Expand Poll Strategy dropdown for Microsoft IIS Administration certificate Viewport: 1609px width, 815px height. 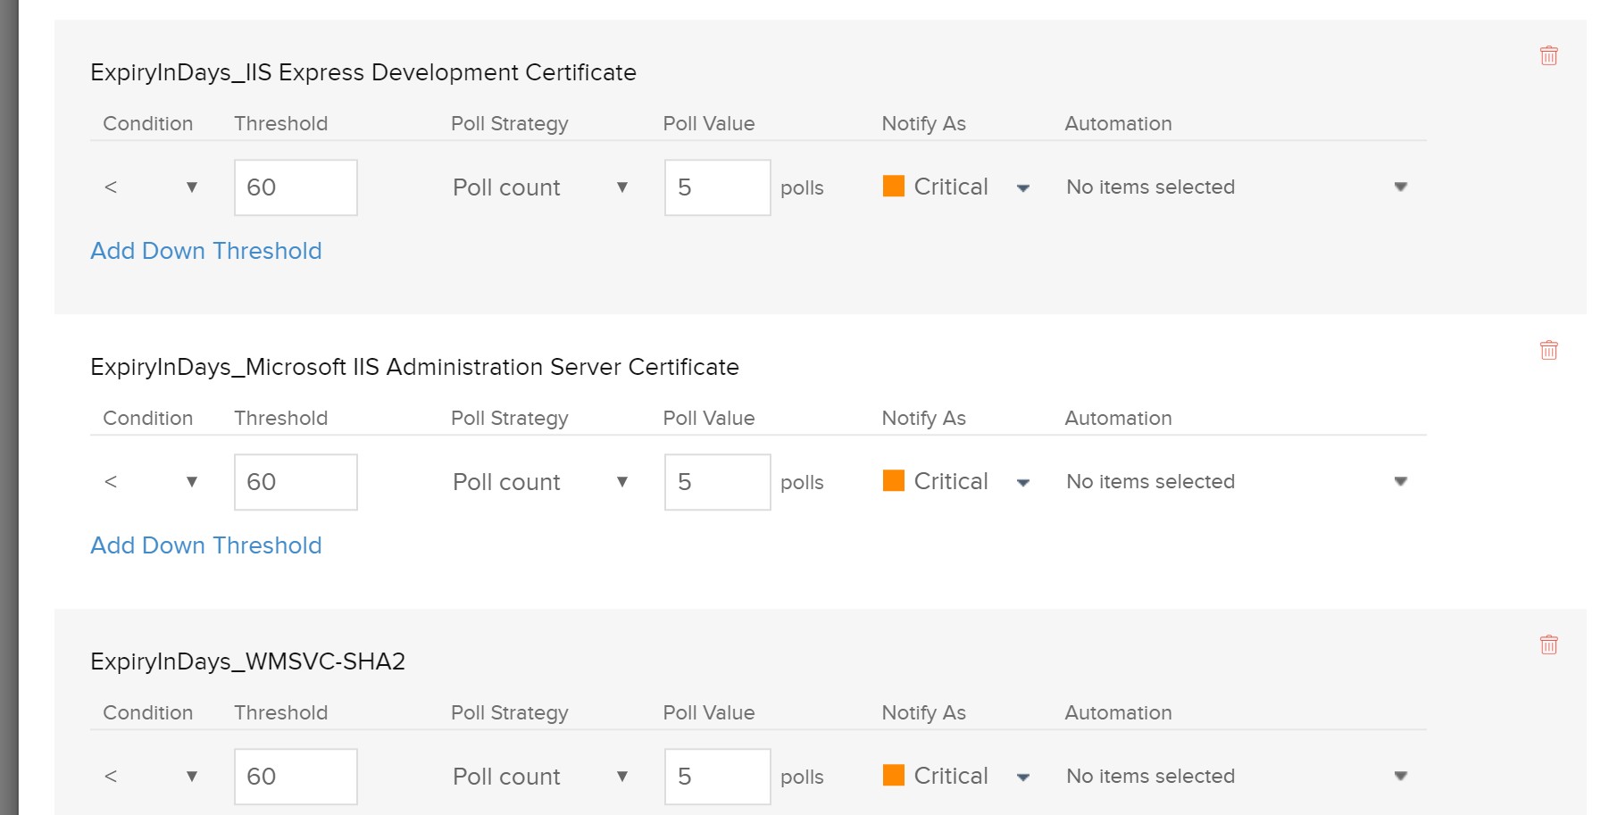pos(540,482)
